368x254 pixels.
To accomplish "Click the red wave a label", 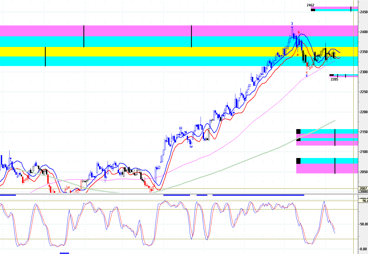I will 298,55.
